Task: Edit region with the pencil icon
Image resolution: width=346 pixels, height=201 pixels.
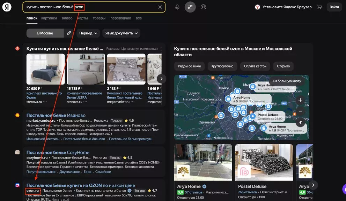Action: coord(69,33)
